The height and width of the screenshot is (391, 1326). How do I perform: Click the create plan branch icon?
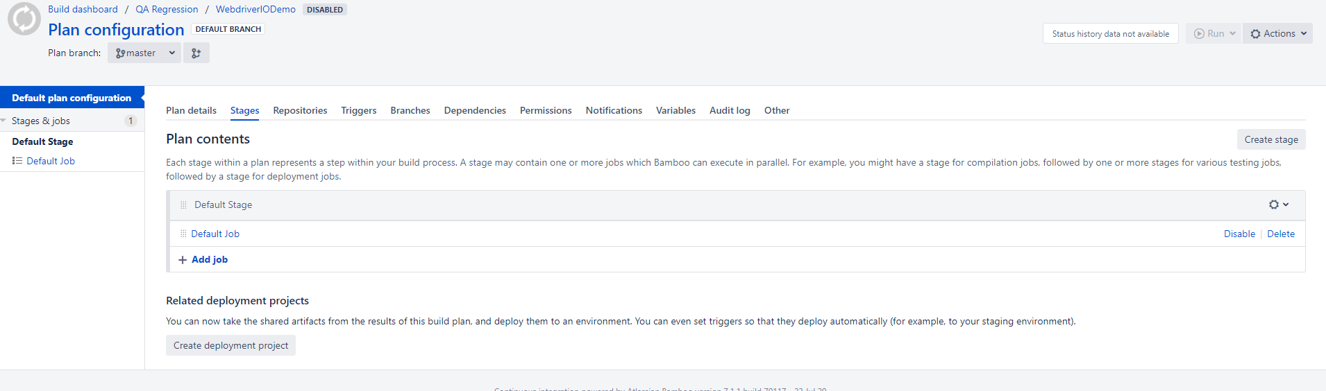196,53
